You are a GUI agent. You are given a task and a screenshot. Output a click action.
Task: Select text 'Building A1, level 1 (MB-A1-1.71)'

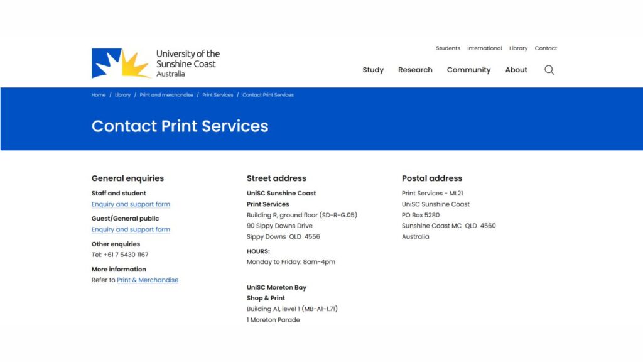[292, 309]
